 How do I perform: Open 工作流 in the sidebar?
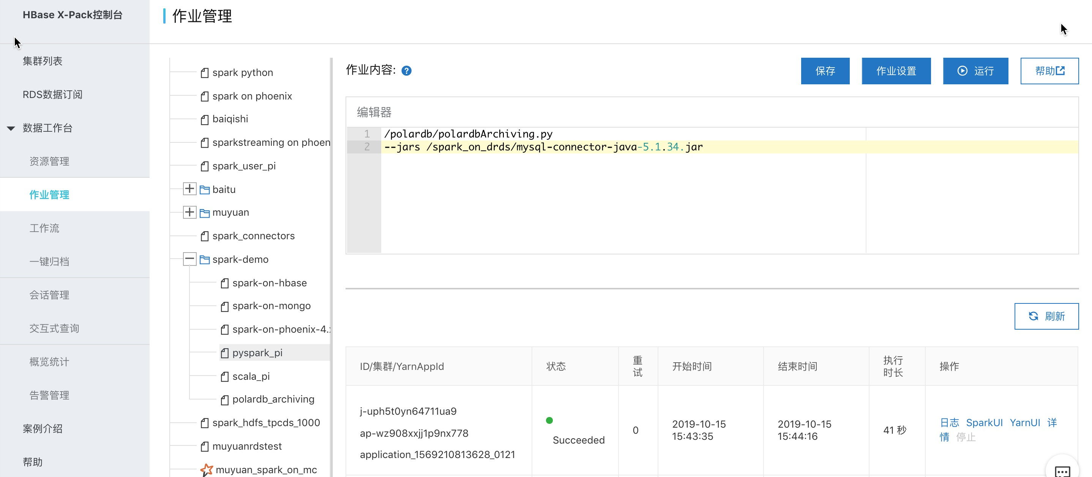[44, 228]
